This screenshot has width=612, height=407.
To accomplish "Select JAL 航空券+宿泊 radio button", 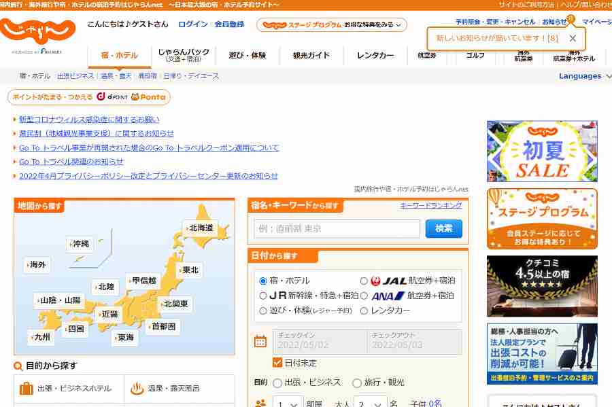I will click(x=364, y=281).
